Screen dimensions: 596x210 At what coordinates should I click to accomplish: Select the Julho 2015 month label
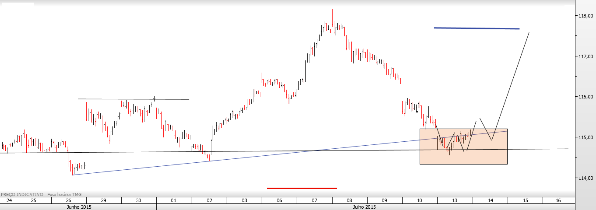[364, 206]
